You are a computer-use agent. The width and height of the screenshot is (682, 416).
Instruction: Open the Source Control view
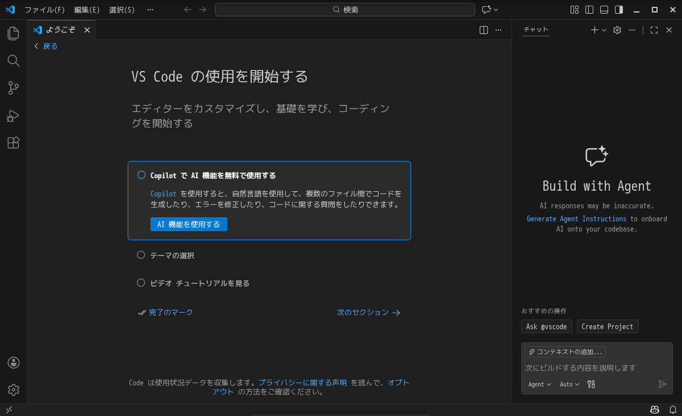(x=13, y=88)
